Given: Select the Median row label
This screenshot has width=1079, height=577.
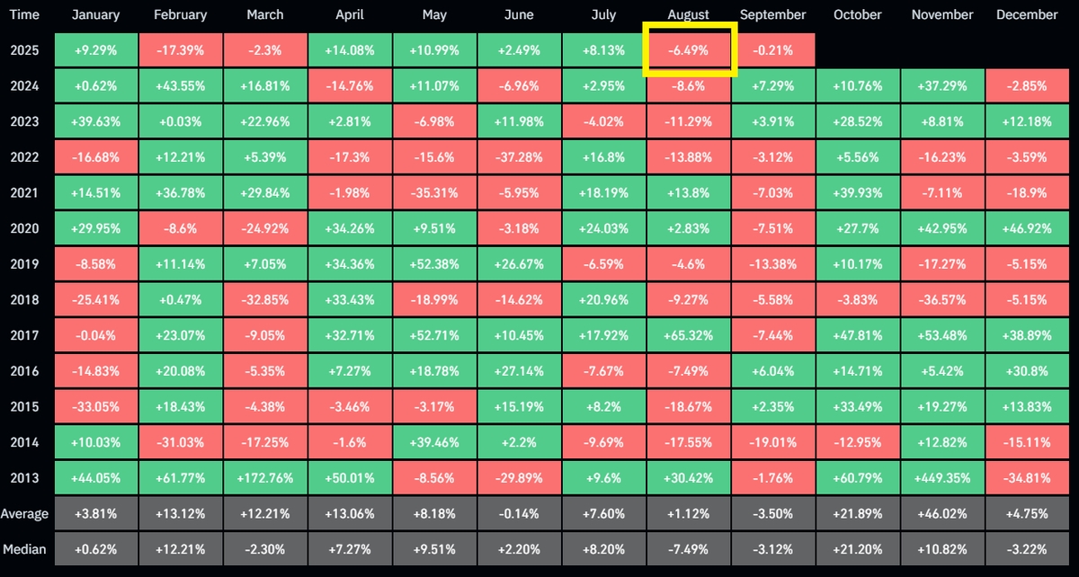Looking at the screenshot, I should click(25, 549).
